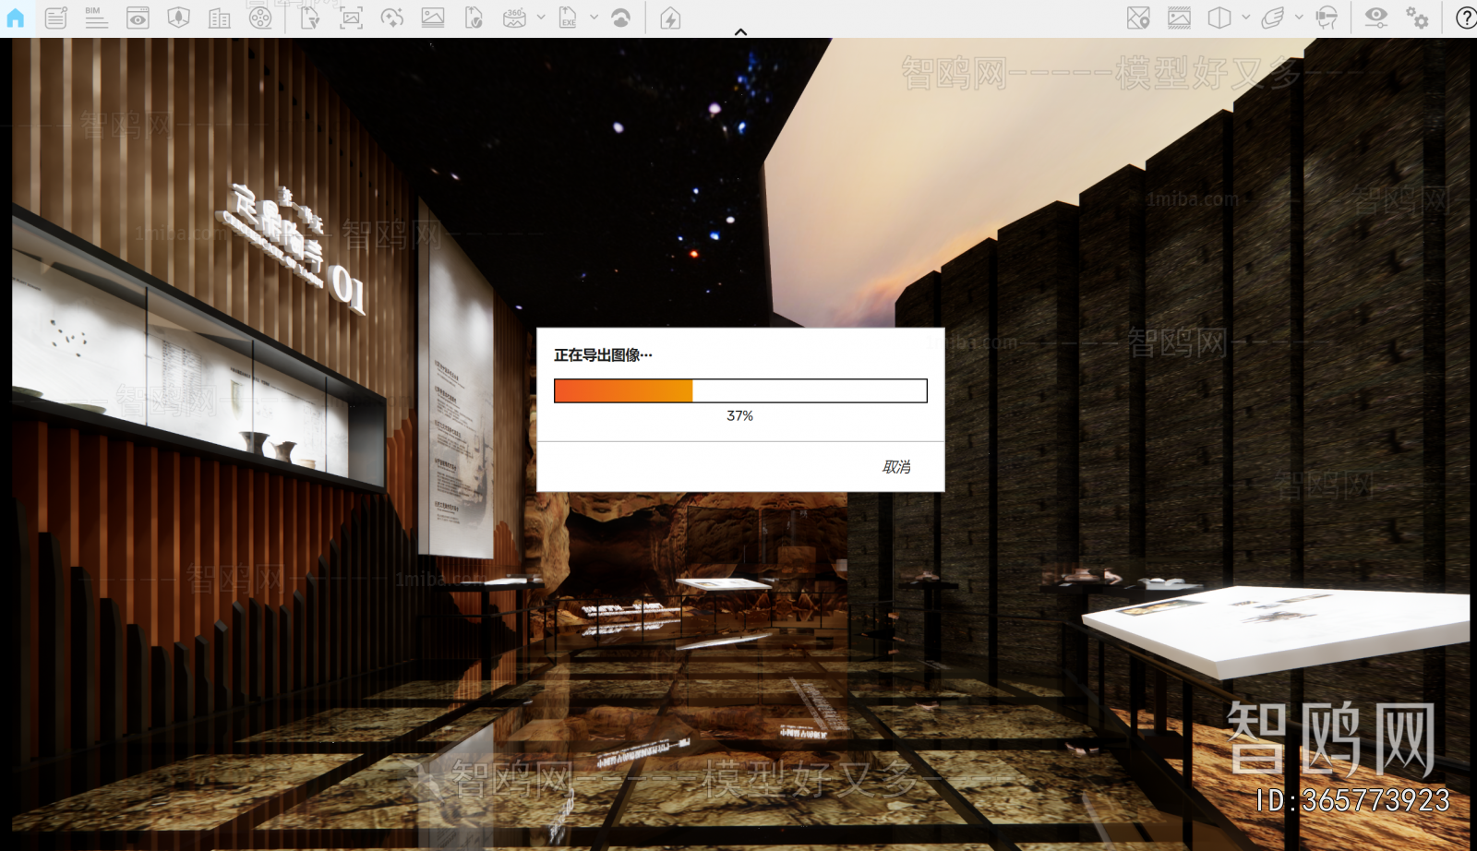Open the double-gear settings menu
1477x851 pixels.
tap(1417, 18)
